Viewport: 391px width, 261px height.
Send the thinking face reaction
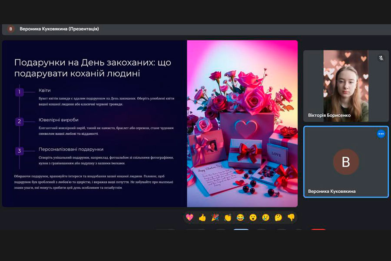coord(278,217)
